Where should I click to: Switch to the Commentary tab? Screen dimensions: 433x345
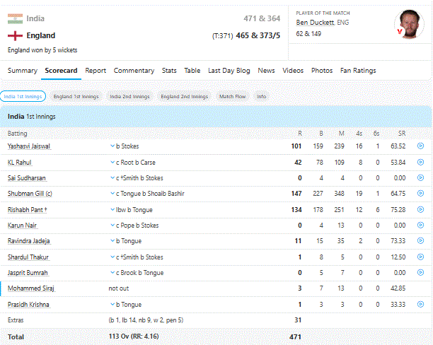(x=134, y=71)
